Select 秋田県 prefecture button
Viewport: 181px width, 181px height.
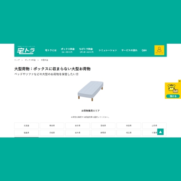pos(129,125)
